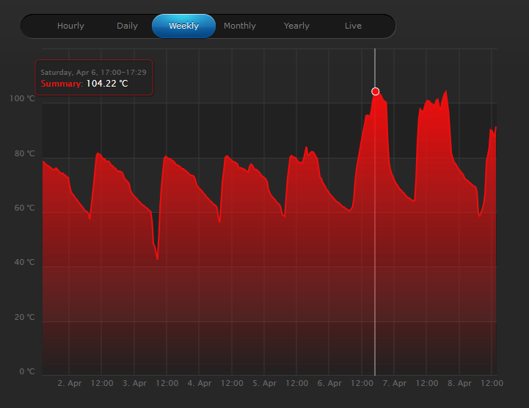Click the white circled data point marker

click(x=375, y=92)
